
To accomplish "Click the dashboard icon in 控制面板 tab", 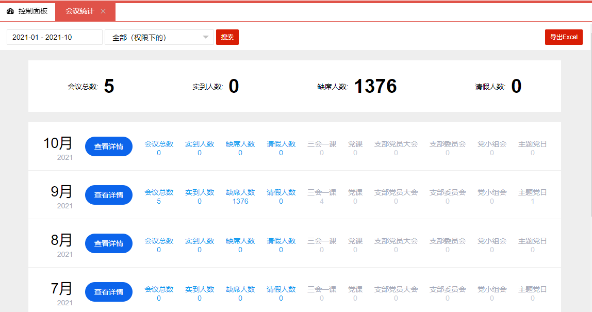I will coord(10,11).
